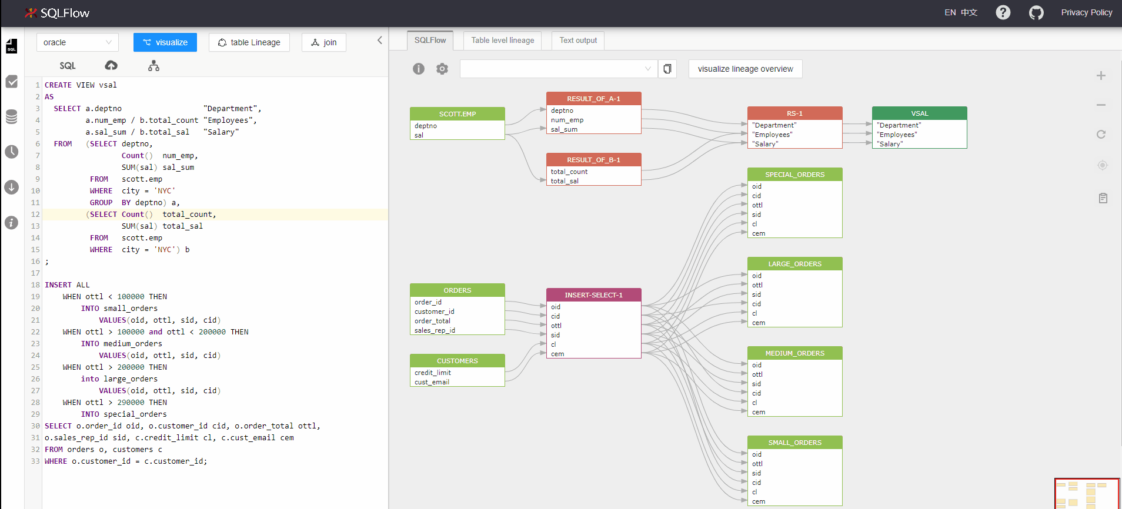Open the diagram settings gear icon
The image size is (1122, 509).
(442, 69)
